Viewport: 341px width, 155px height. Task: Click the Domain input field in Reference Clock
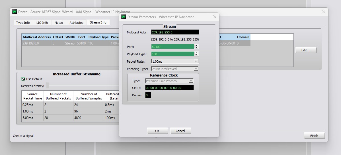(x=148, y=95)
